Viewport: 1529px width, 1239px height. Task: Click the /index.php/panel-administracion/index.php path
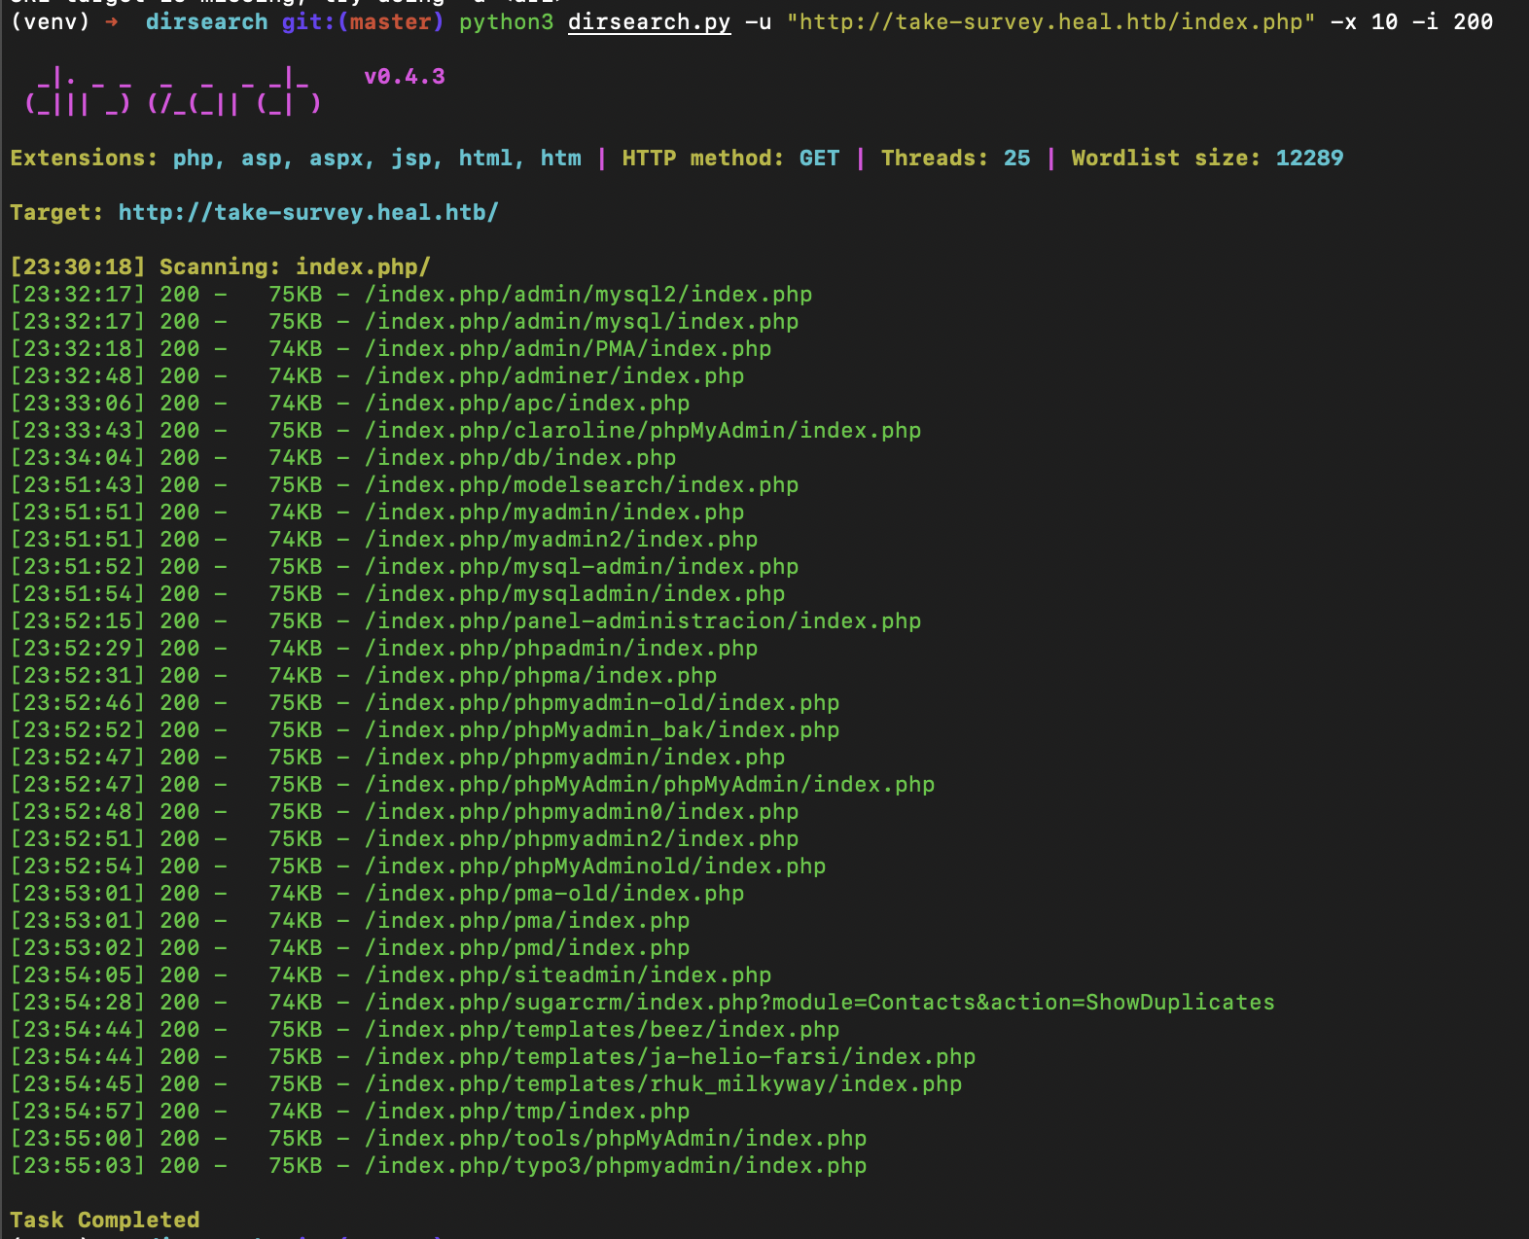(643, 620)
